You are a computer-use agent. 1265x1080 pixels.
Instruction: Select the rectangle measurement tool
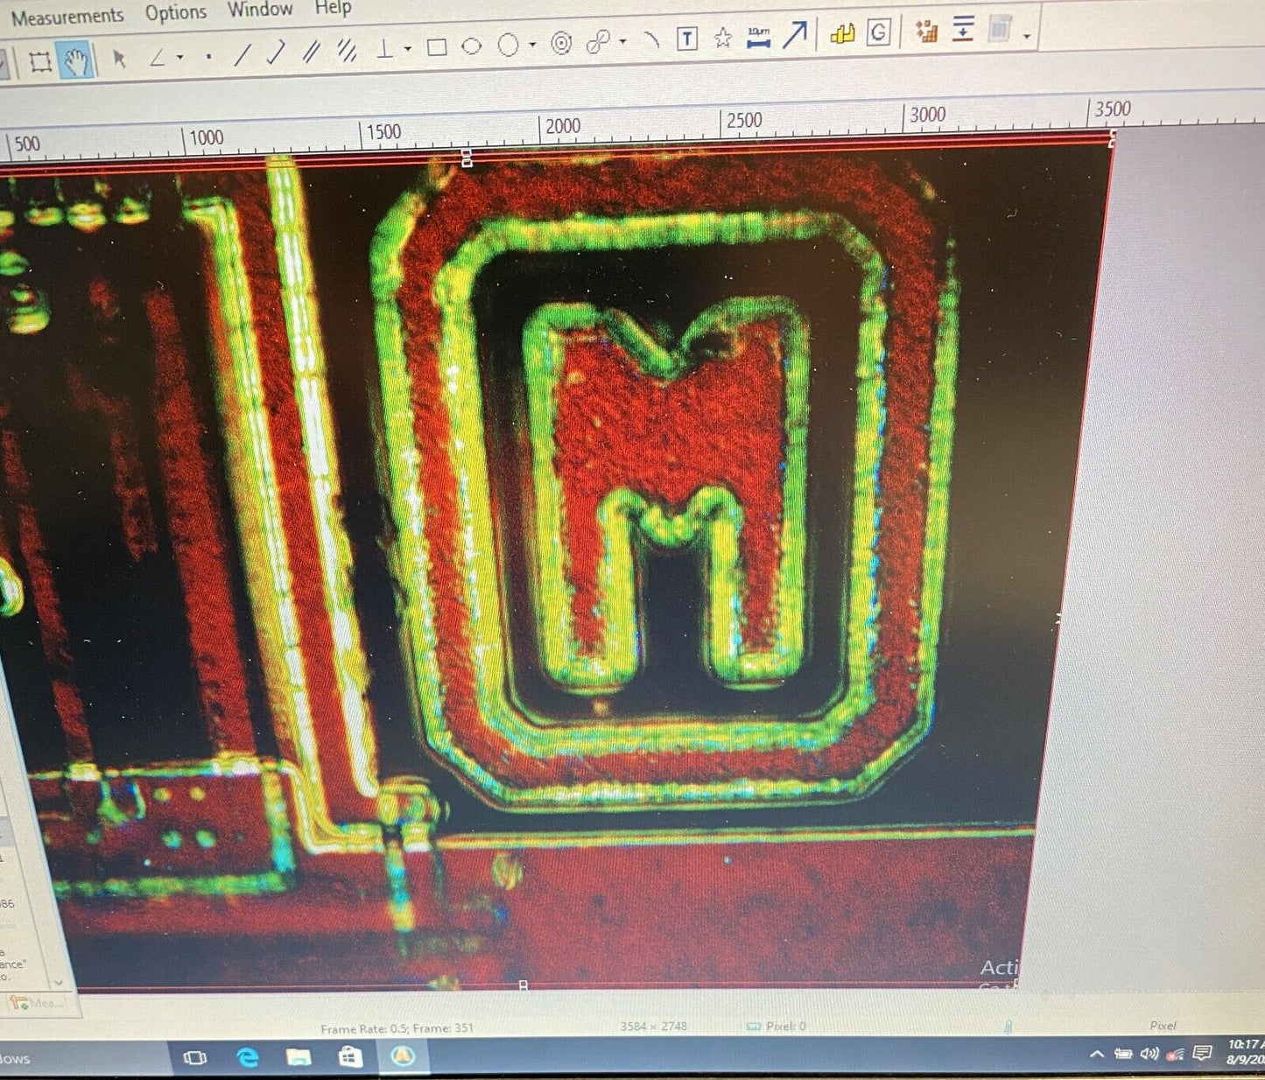(437, 47)
